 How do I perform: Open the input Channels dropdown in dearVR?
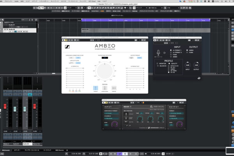click(112, 119)
